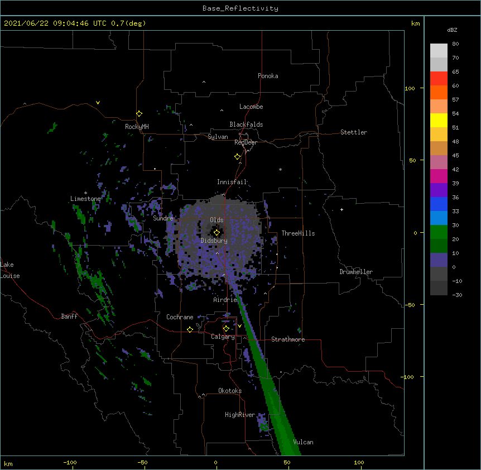The height and width of the screenshot is (470, 481).
Task: Click the Blackfalds city label
Action: click(246, 124)
